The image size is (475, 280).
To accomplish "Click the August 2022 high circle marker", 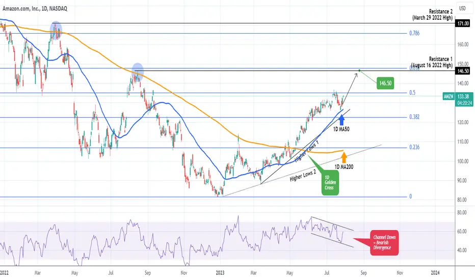I will pos(138,72).
